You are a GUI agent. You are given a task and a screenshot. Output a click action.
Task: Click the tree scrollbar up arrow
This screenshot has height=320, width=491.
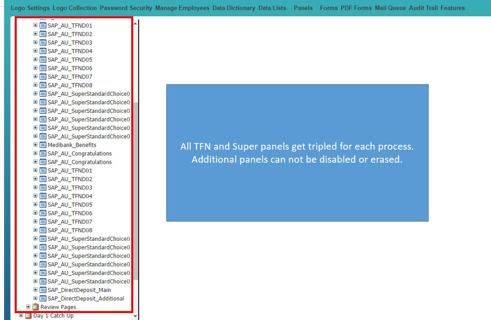pyautogui.click(x=135, y=23)
